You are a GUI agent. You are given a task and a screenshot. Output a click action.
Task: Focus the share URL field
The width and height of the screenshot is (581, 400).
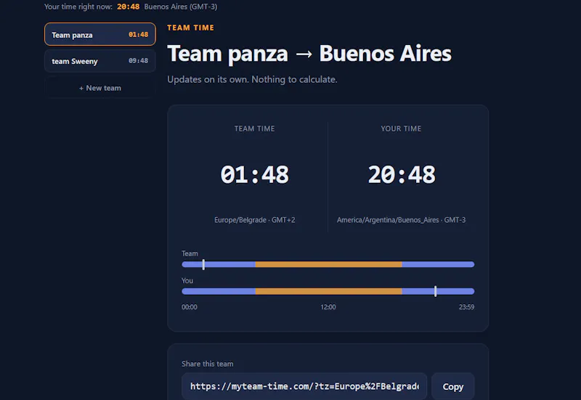click(304, 386)
